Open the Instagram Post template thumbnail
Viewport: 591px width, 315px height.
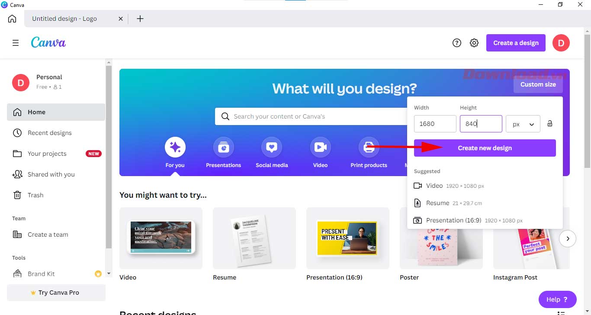[x=531, y=249]
